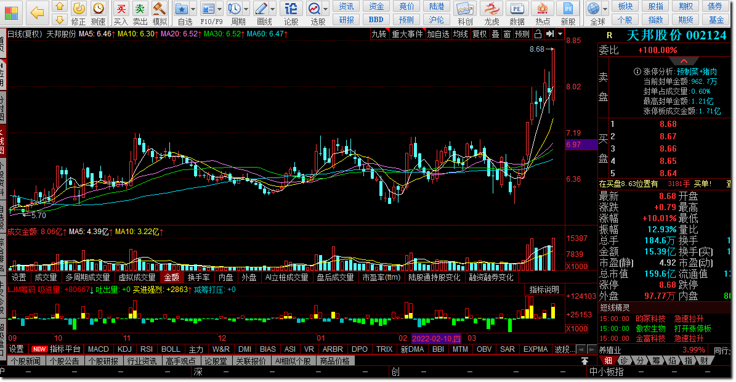Expand the 周期 period dropdown arrow
The height and width of the screenshot is (382, 736).
246,9
